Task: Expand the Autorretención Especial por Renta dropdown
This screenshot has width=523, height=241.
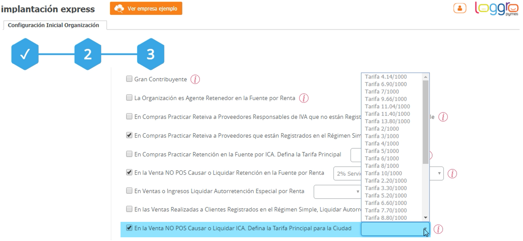Action: point(337,192)
